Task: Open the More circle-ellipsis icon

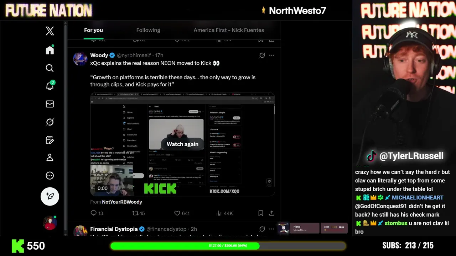Action: pyautogui.click(x=50, y=176)
